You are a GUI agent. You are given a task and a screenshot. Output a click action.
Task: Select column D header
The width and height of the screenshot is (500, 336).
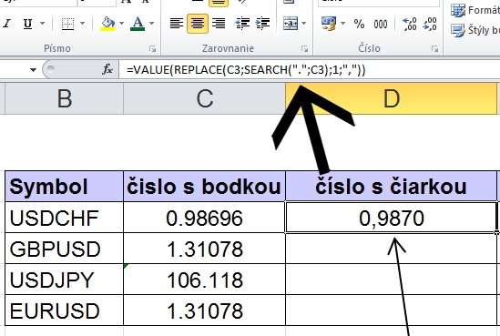391,98
